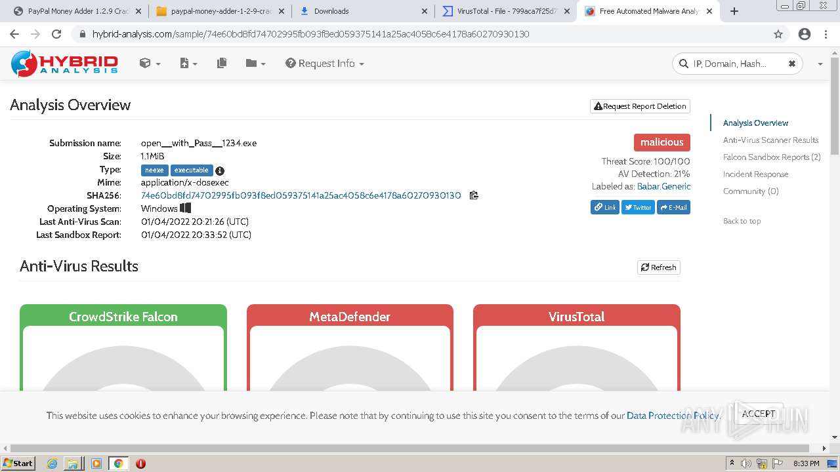The height and width of the screenshot is (472, 840).
Task: Expand the Request Info menu
Action: pos(325,64)
